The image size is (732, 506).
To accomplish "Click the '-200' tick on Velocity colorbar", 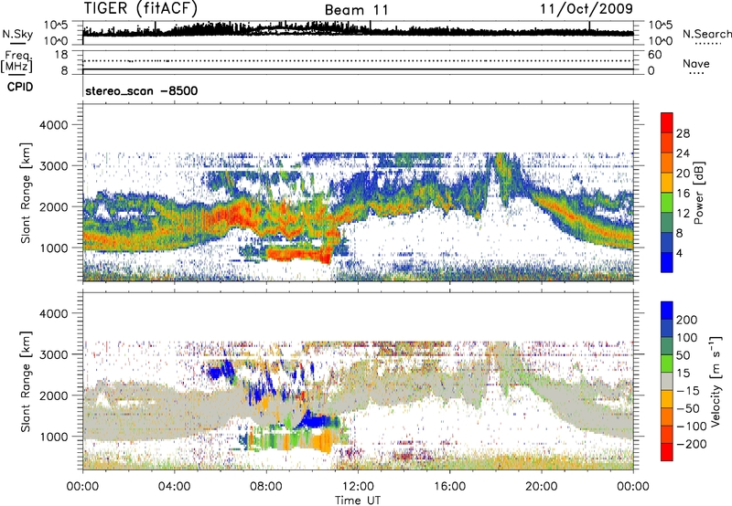I will click(x=691, y=444).
